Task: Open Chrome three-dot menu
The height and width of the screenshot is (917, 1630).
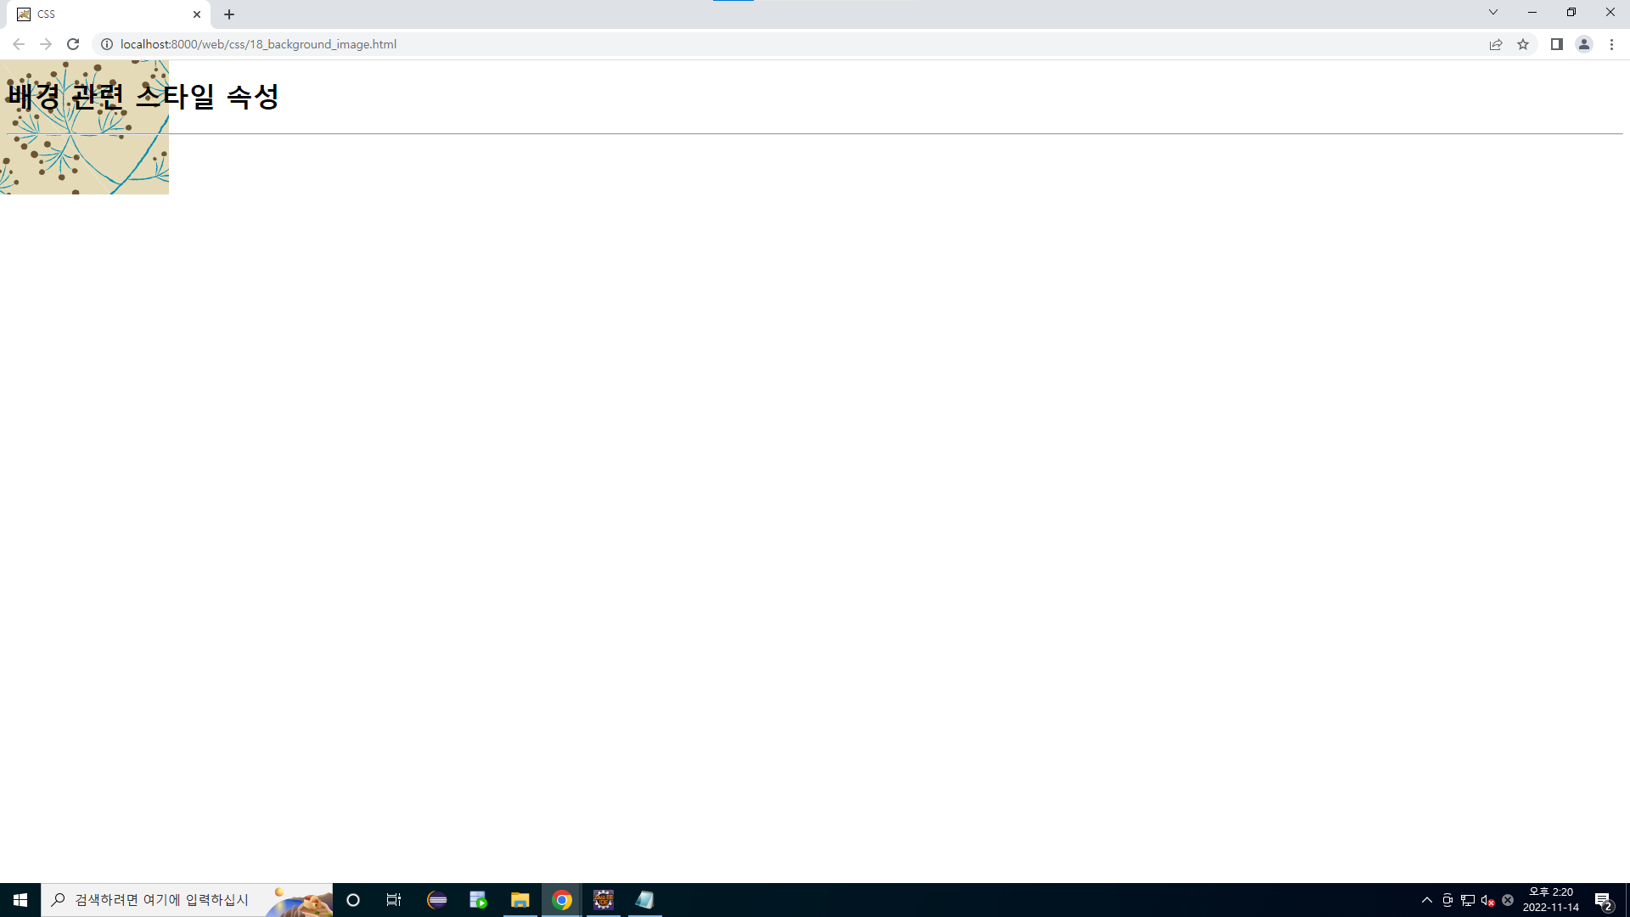Action: pyautogui.click(x=1611, y=44)
